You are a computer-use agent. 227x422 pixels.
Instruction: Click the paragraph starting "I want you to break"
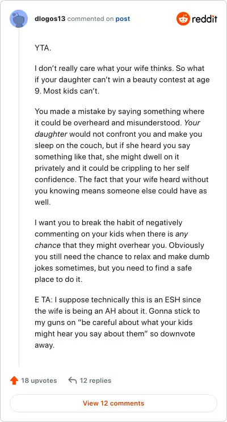(x=122, y=251)
